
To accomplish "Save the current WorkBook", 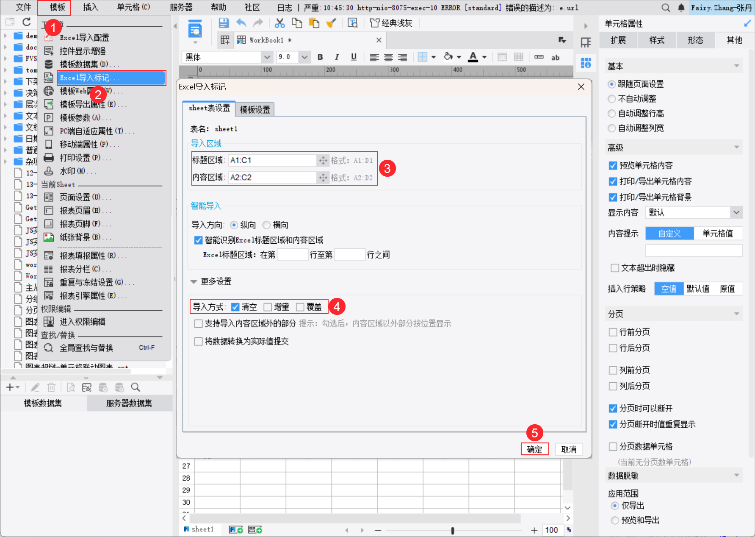I will click(x=224, y=23).
